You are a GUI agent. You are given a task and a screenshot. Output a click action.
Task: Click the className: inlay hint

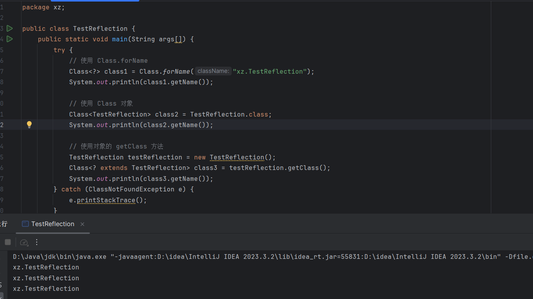click(x=213, y=71)
